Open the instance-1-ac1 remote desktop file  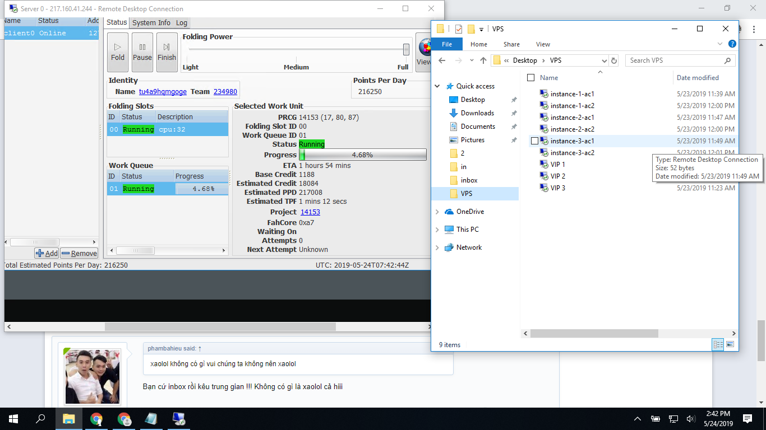click(572, 94)
